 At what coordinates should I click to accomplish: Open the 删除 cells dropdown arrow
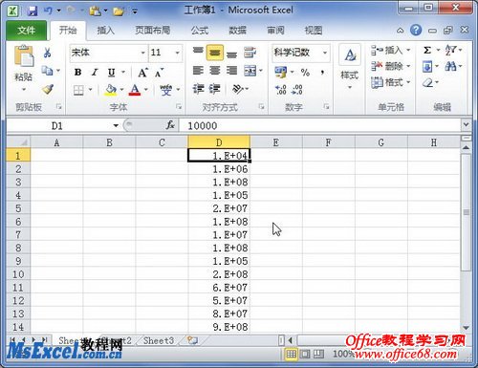(408, 66)
